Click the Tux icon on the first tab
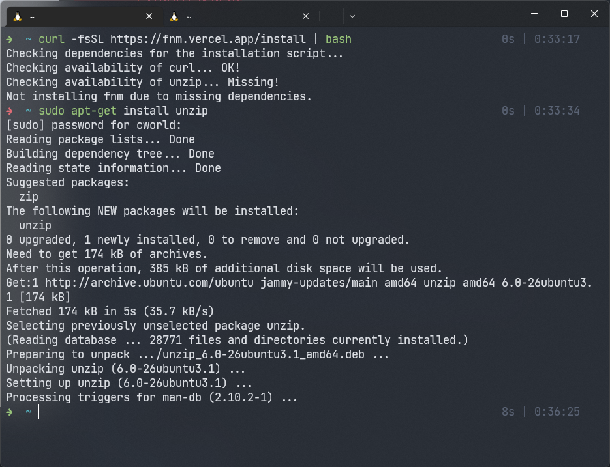Image resolution: width=610 pixels, height=467 pixels. pyautogui.click(x=18, y=16)
